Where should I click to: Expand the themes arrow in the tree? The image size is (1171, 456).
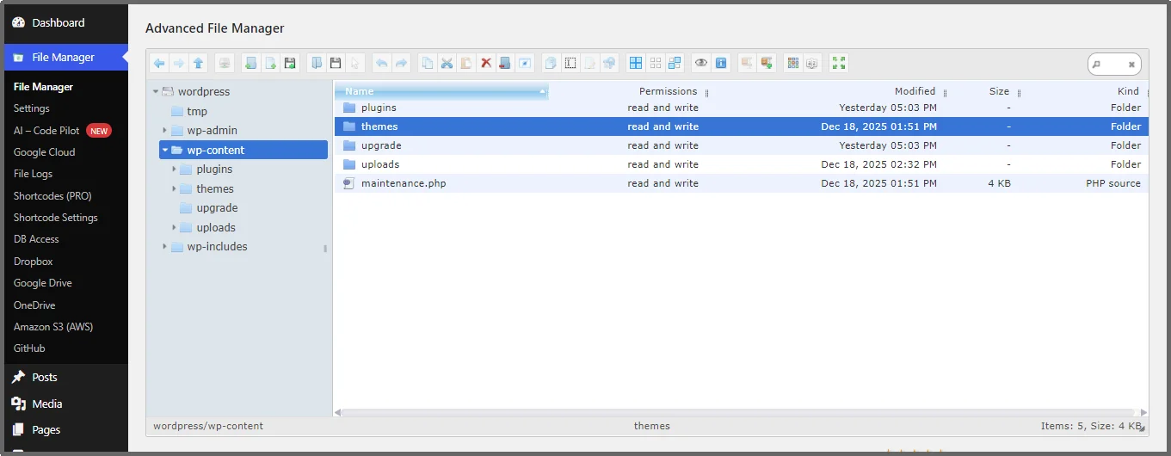pyautogui.click(x=174, y=188)
